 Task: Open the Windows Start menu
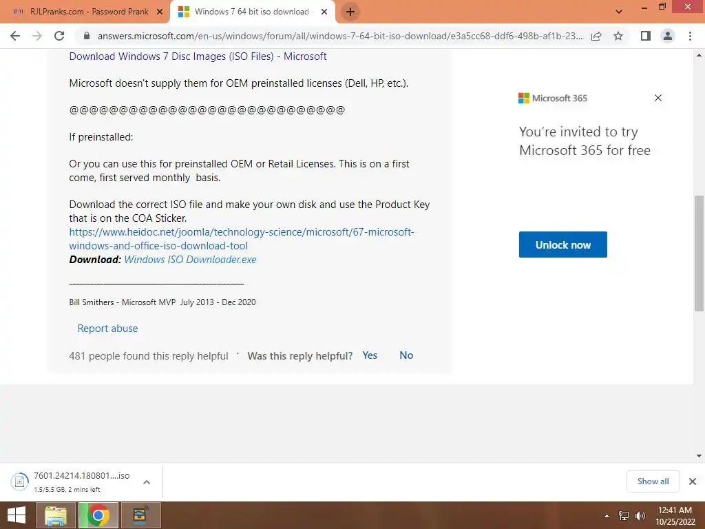point(17,515)
